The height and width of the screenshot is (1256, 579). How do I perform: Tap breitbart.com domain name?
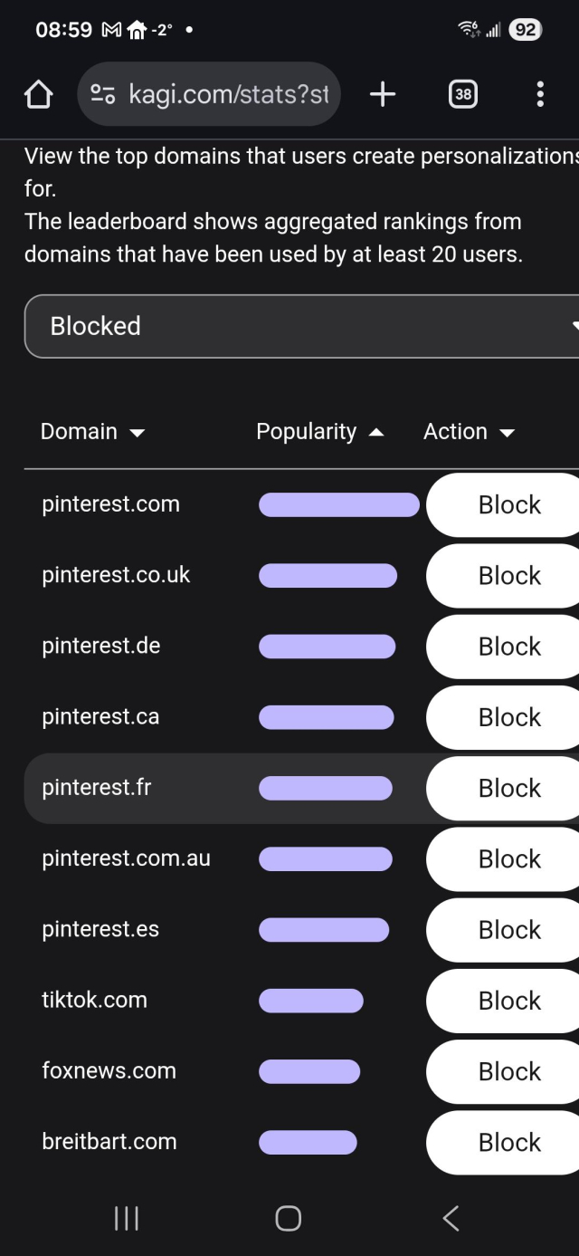point(109,1142)
